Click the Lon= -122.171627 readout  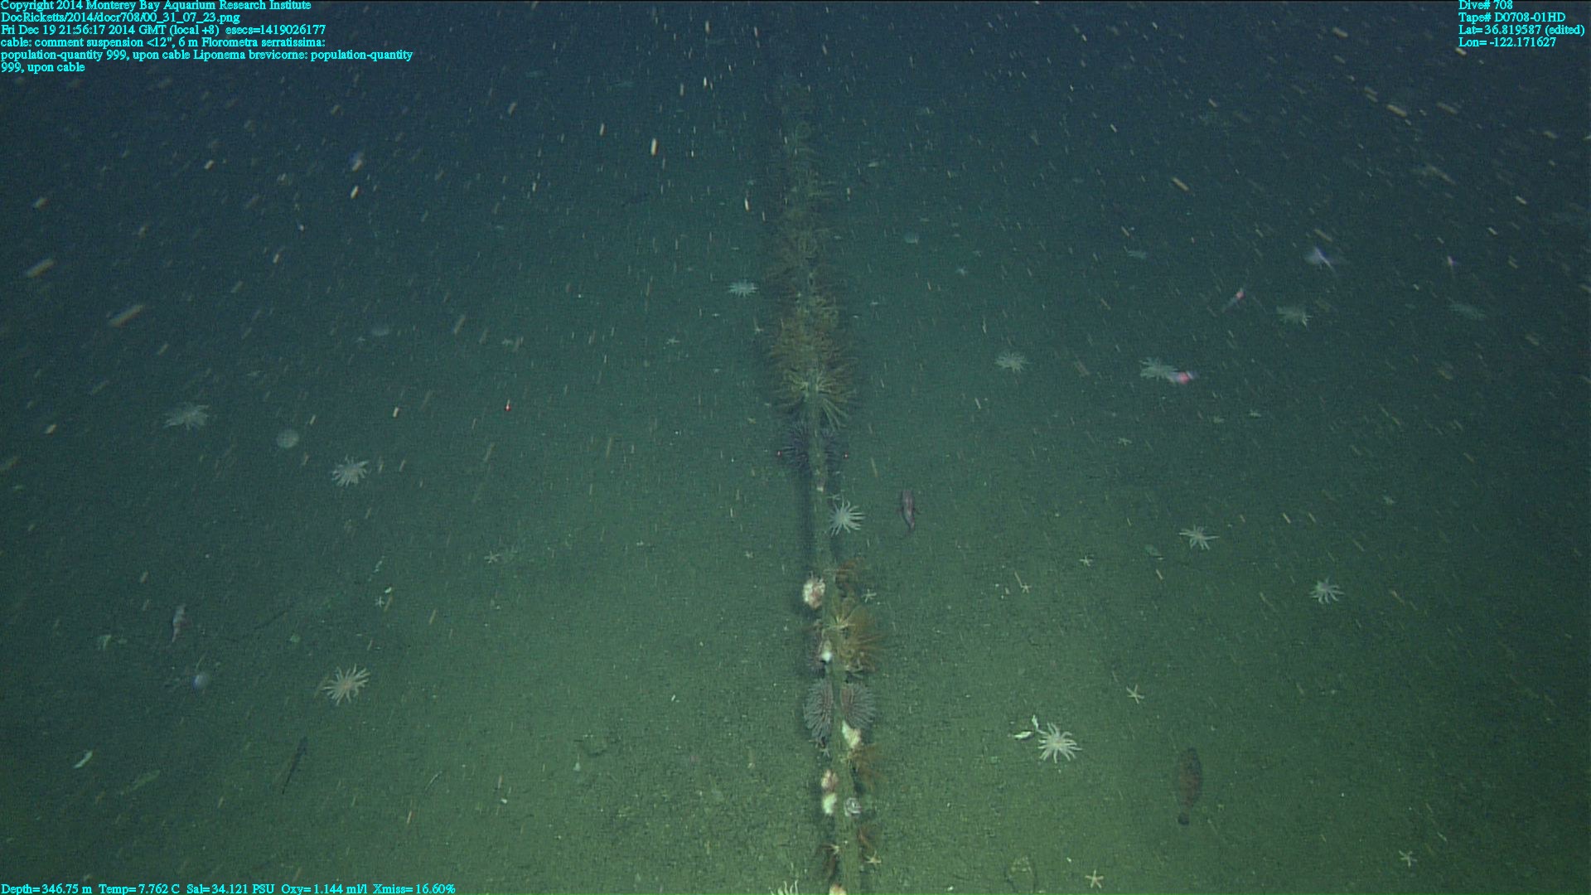point(1506,42)
